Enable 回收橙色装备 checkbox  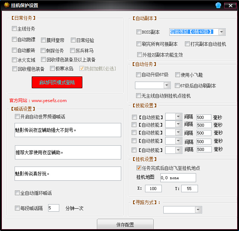coord(15,69)
